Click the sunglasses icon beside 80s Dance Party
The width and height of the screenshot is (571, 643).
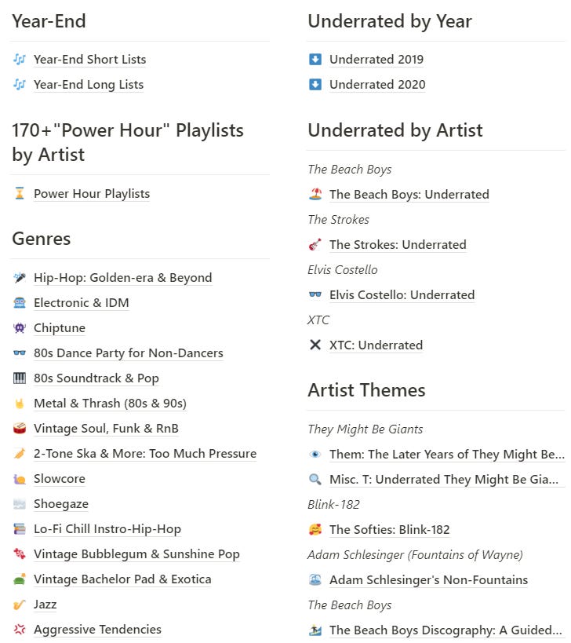[20, 353]
